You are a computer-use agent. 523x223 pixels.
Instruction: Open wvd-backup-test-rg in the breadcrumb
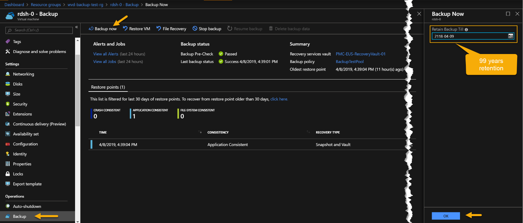(85, 5)
